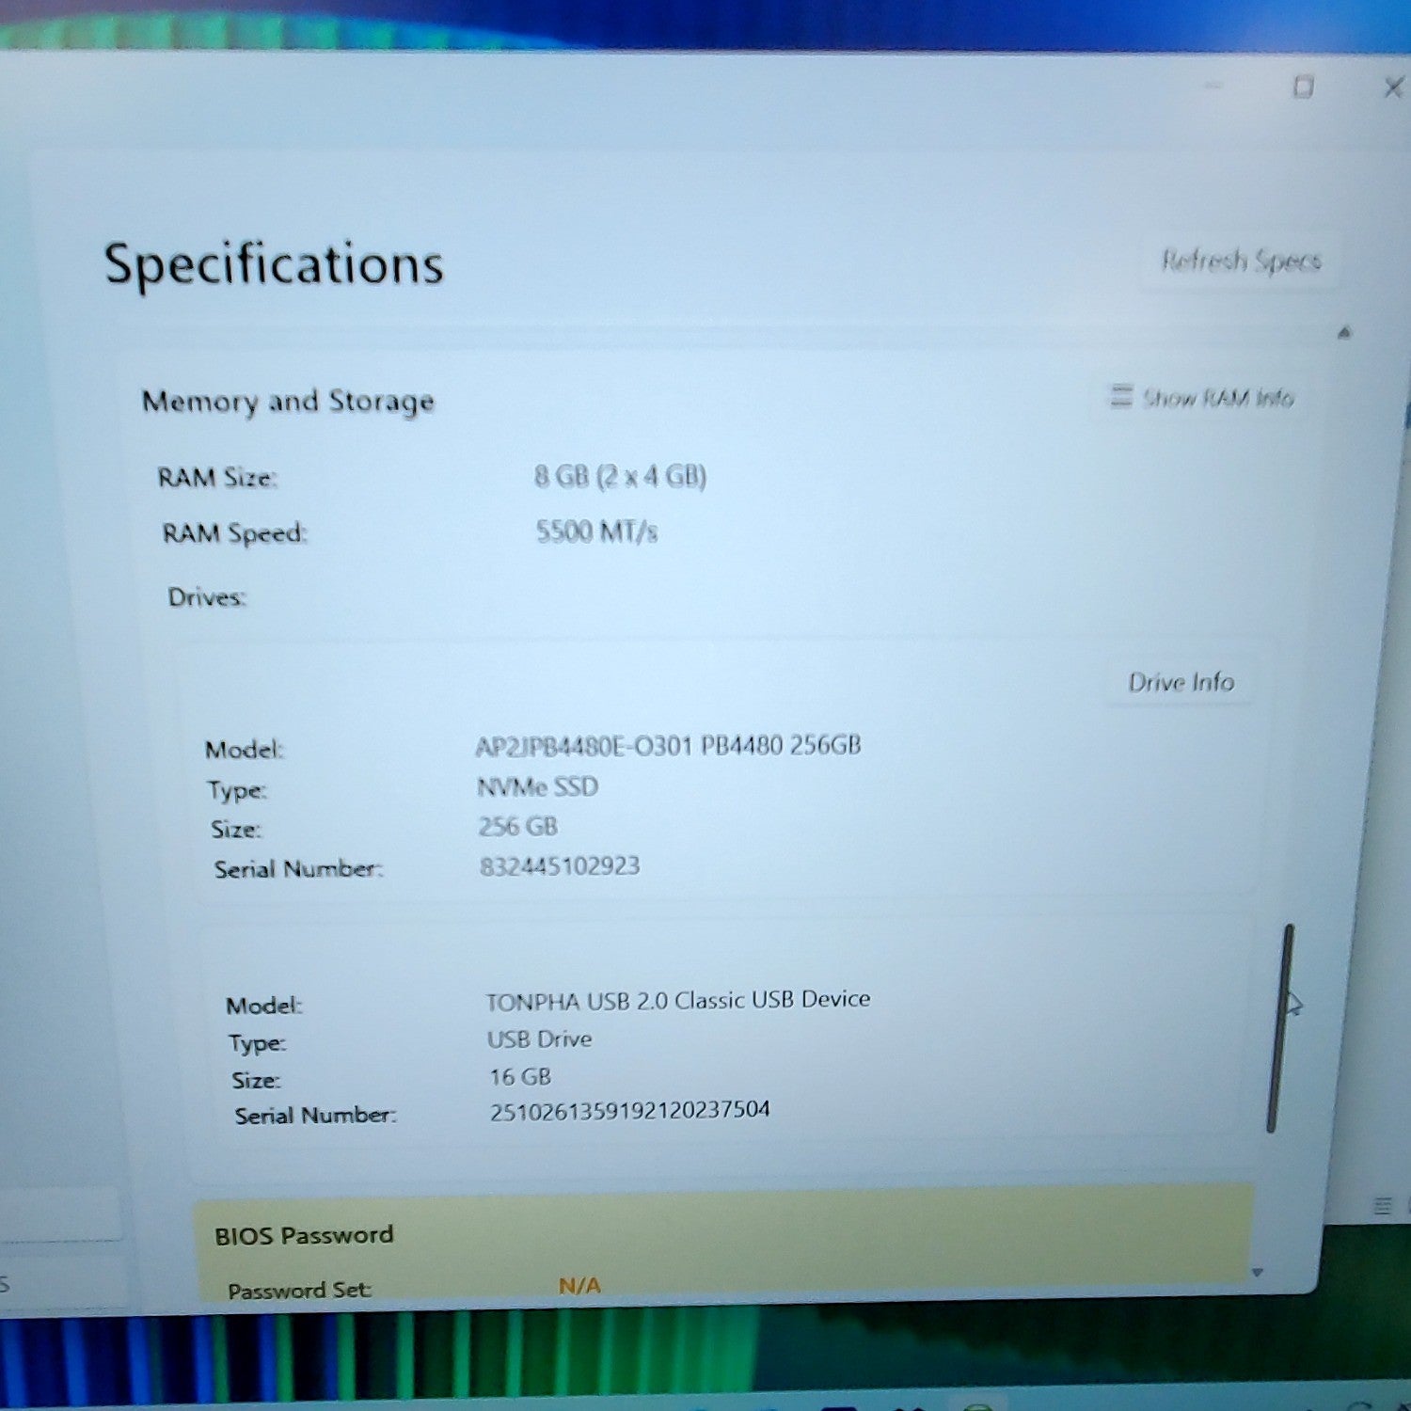Select the USB serial number 2510261359192120237504
This screenshot has width=1411, height=1411.
tap(629, 1111)
